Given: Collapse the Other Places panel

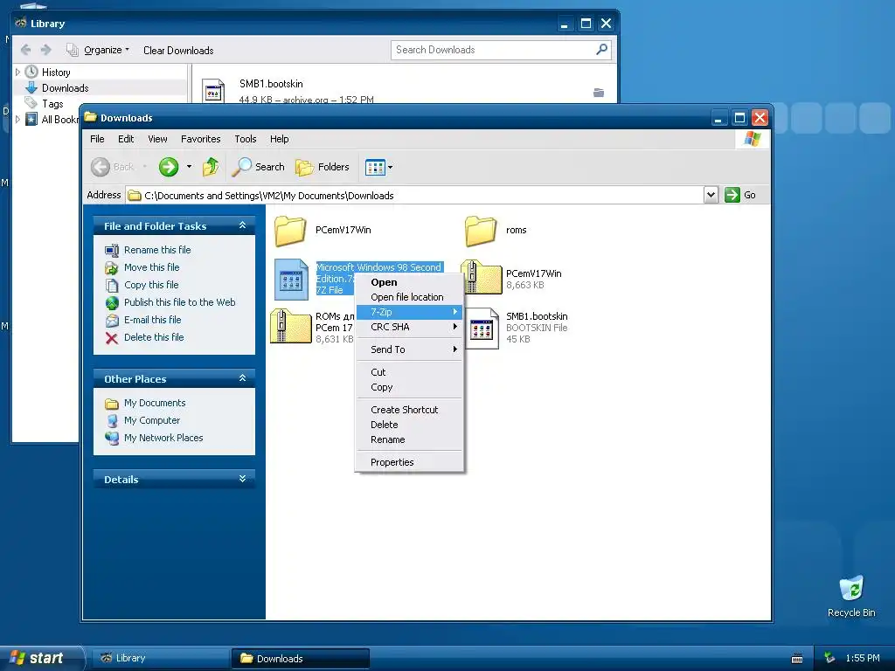Looking at the screenshot, I should pyautogui.click(x=243, y=378).
